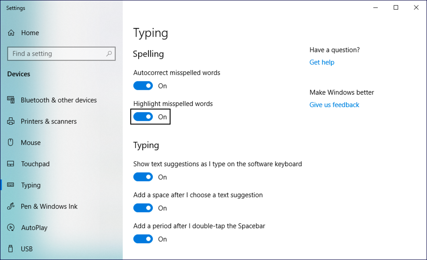This screenshot has height=260, width=427.
Task: Select the Touchpad settings icon
Action: pos(11,163)
